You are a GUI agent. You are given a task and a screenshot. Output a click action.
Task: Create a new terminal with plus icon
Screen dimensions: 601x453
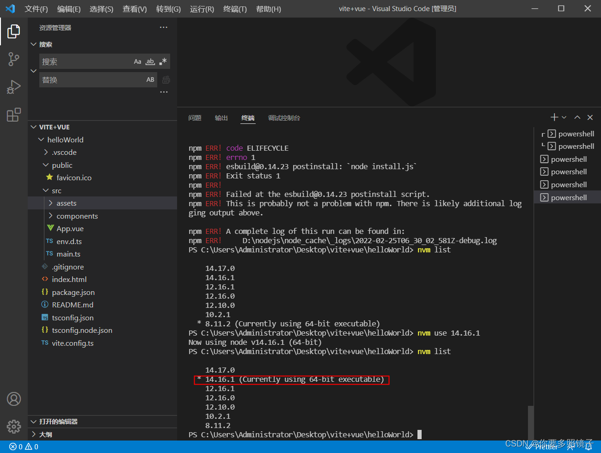[554, 117]
